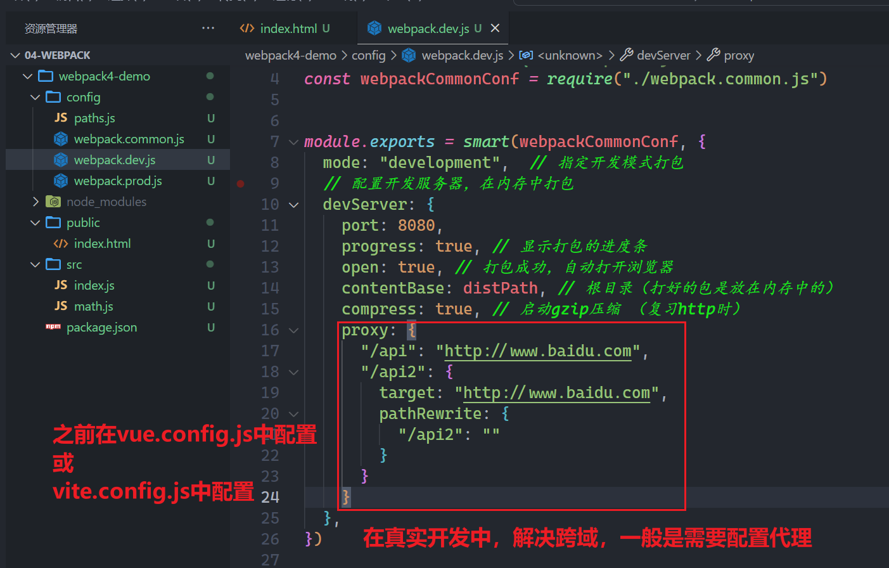This screenshot has width=889, height=568.
Task: Open package.json file
Action: click(x=101, y=327)
